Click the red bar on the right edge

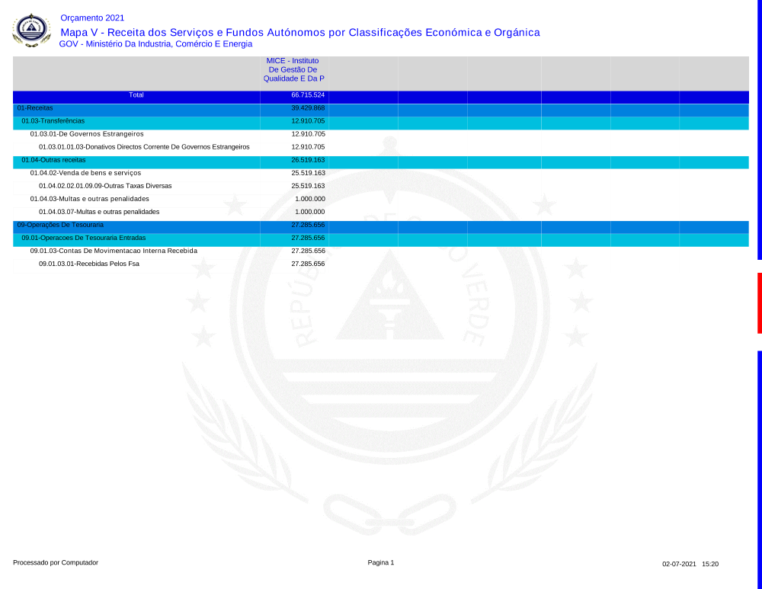759,303
